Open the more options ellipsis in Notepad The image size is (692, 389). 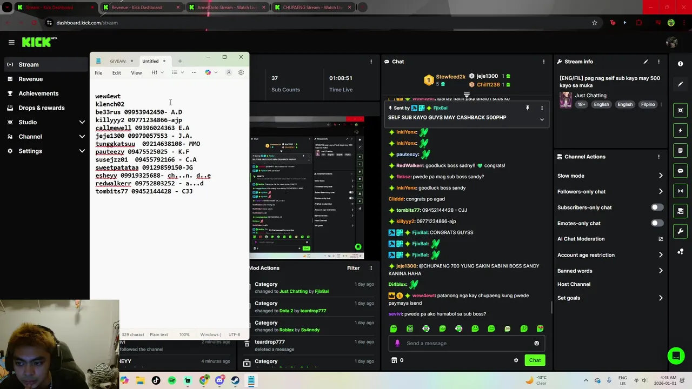(194, 72)
